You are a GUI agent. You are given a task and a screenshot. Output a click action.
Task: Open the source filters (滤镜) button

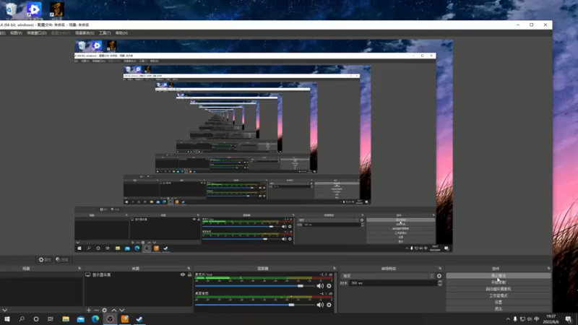pos(62,260)
